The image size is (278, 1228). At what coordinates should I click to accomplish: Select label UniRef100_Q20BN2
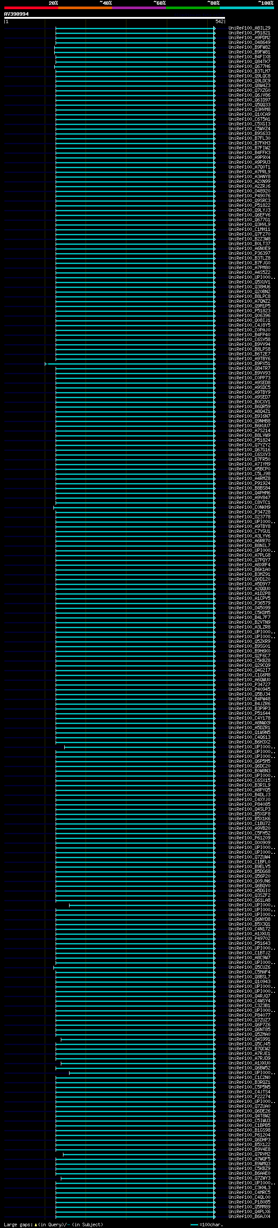249,292
